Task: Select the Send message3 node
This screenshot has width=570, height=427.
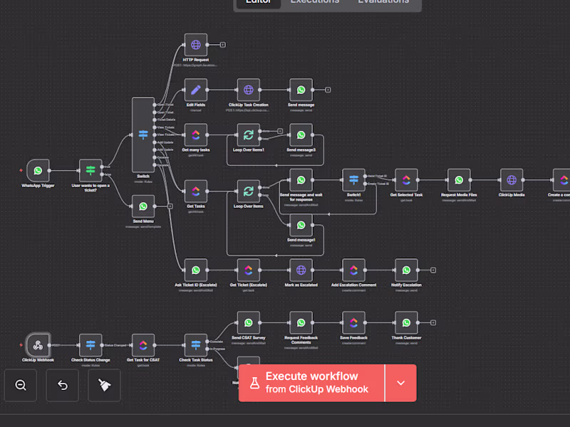Action: 301,135
